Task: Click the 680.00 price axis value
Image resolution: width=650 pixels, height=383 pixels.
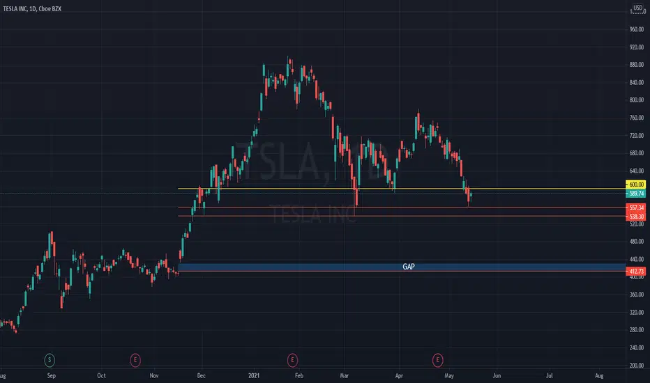Action: click(x=636, y=153)
